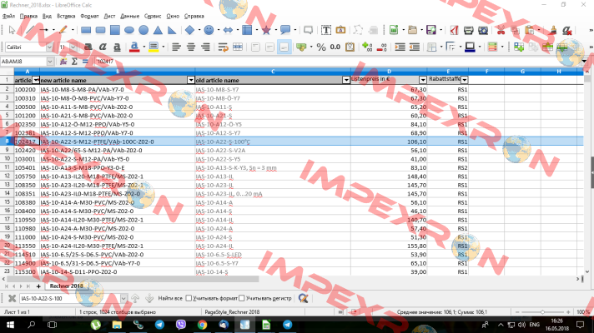Open Windows Start menu

point(10,325)
